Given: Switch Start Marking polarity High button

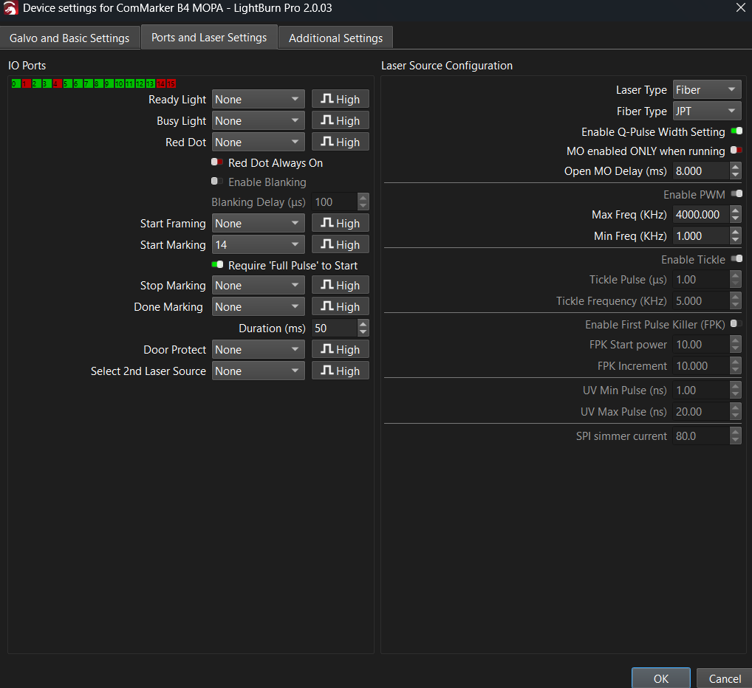Looking at the screenshot, I should 340,245.
